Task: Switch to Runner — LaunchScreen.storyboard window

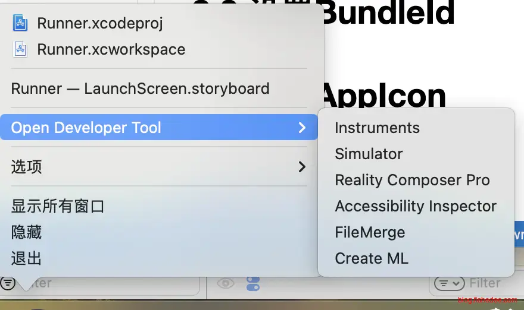Action: [x=140, y=88]
